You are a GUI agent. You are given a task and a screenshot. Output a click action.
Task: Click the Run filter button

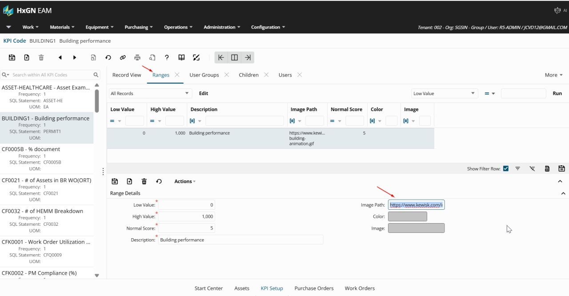click(557, 93)
